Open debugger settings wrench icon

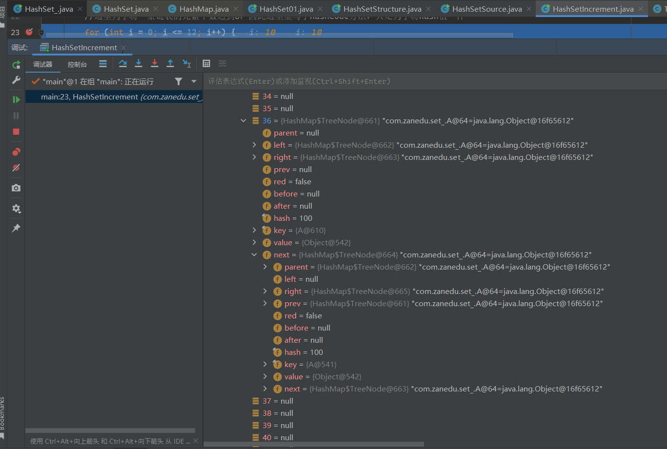(x=16, y=80)
